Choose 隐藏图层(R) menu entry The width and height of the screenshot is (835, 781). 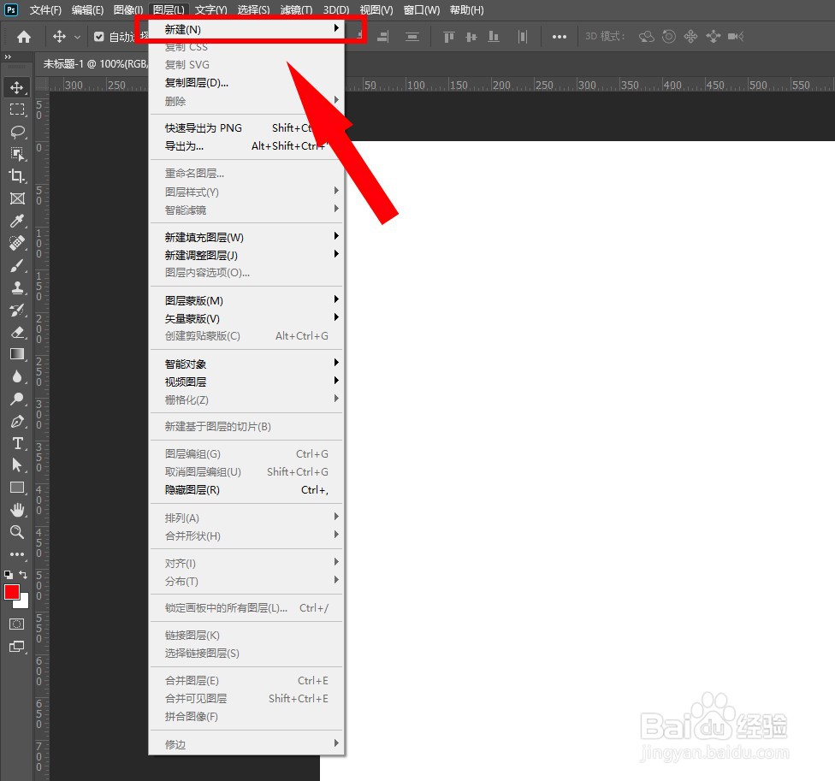(x=246, y=490)
